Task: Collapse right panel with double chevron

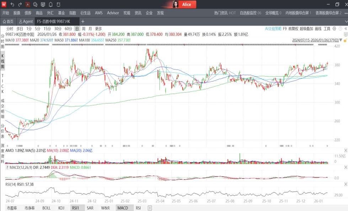Action: pyautogui.click(x=346, y=29)
